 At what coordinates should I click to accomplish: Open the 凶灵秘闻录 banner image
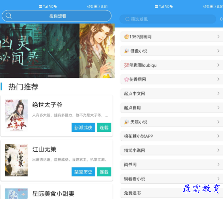point(40,51)
